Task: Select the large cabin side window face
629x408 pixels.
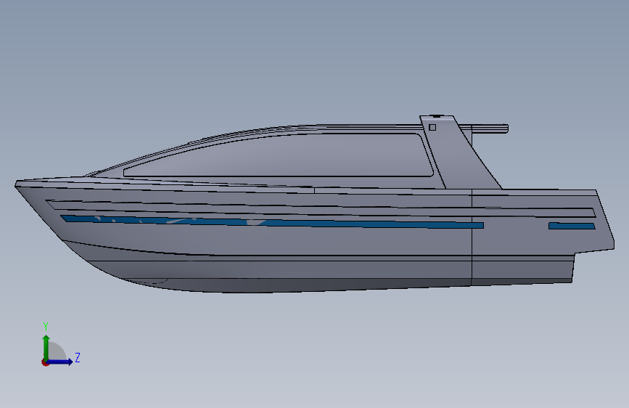Action: click(x=279, y=156)
